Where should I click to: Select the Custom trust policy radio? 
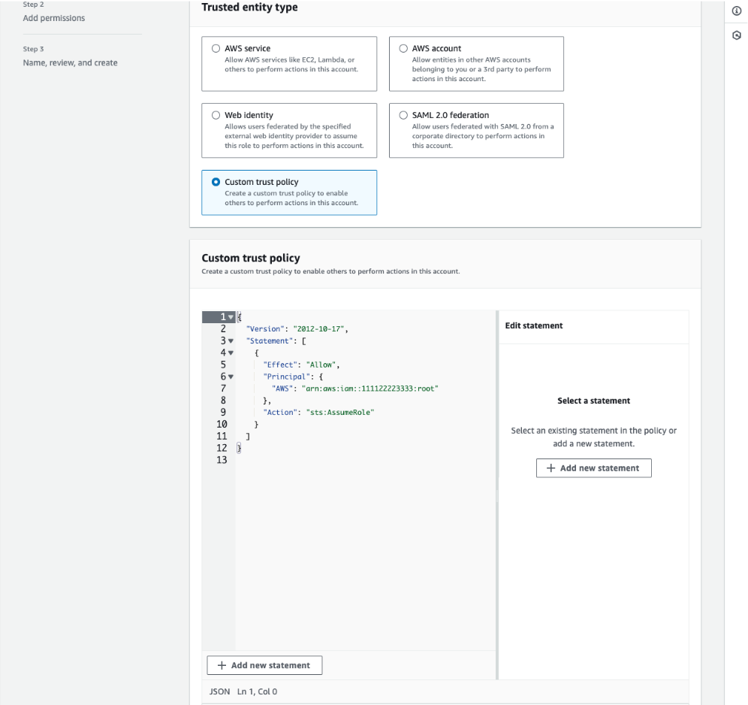[216, 182]
